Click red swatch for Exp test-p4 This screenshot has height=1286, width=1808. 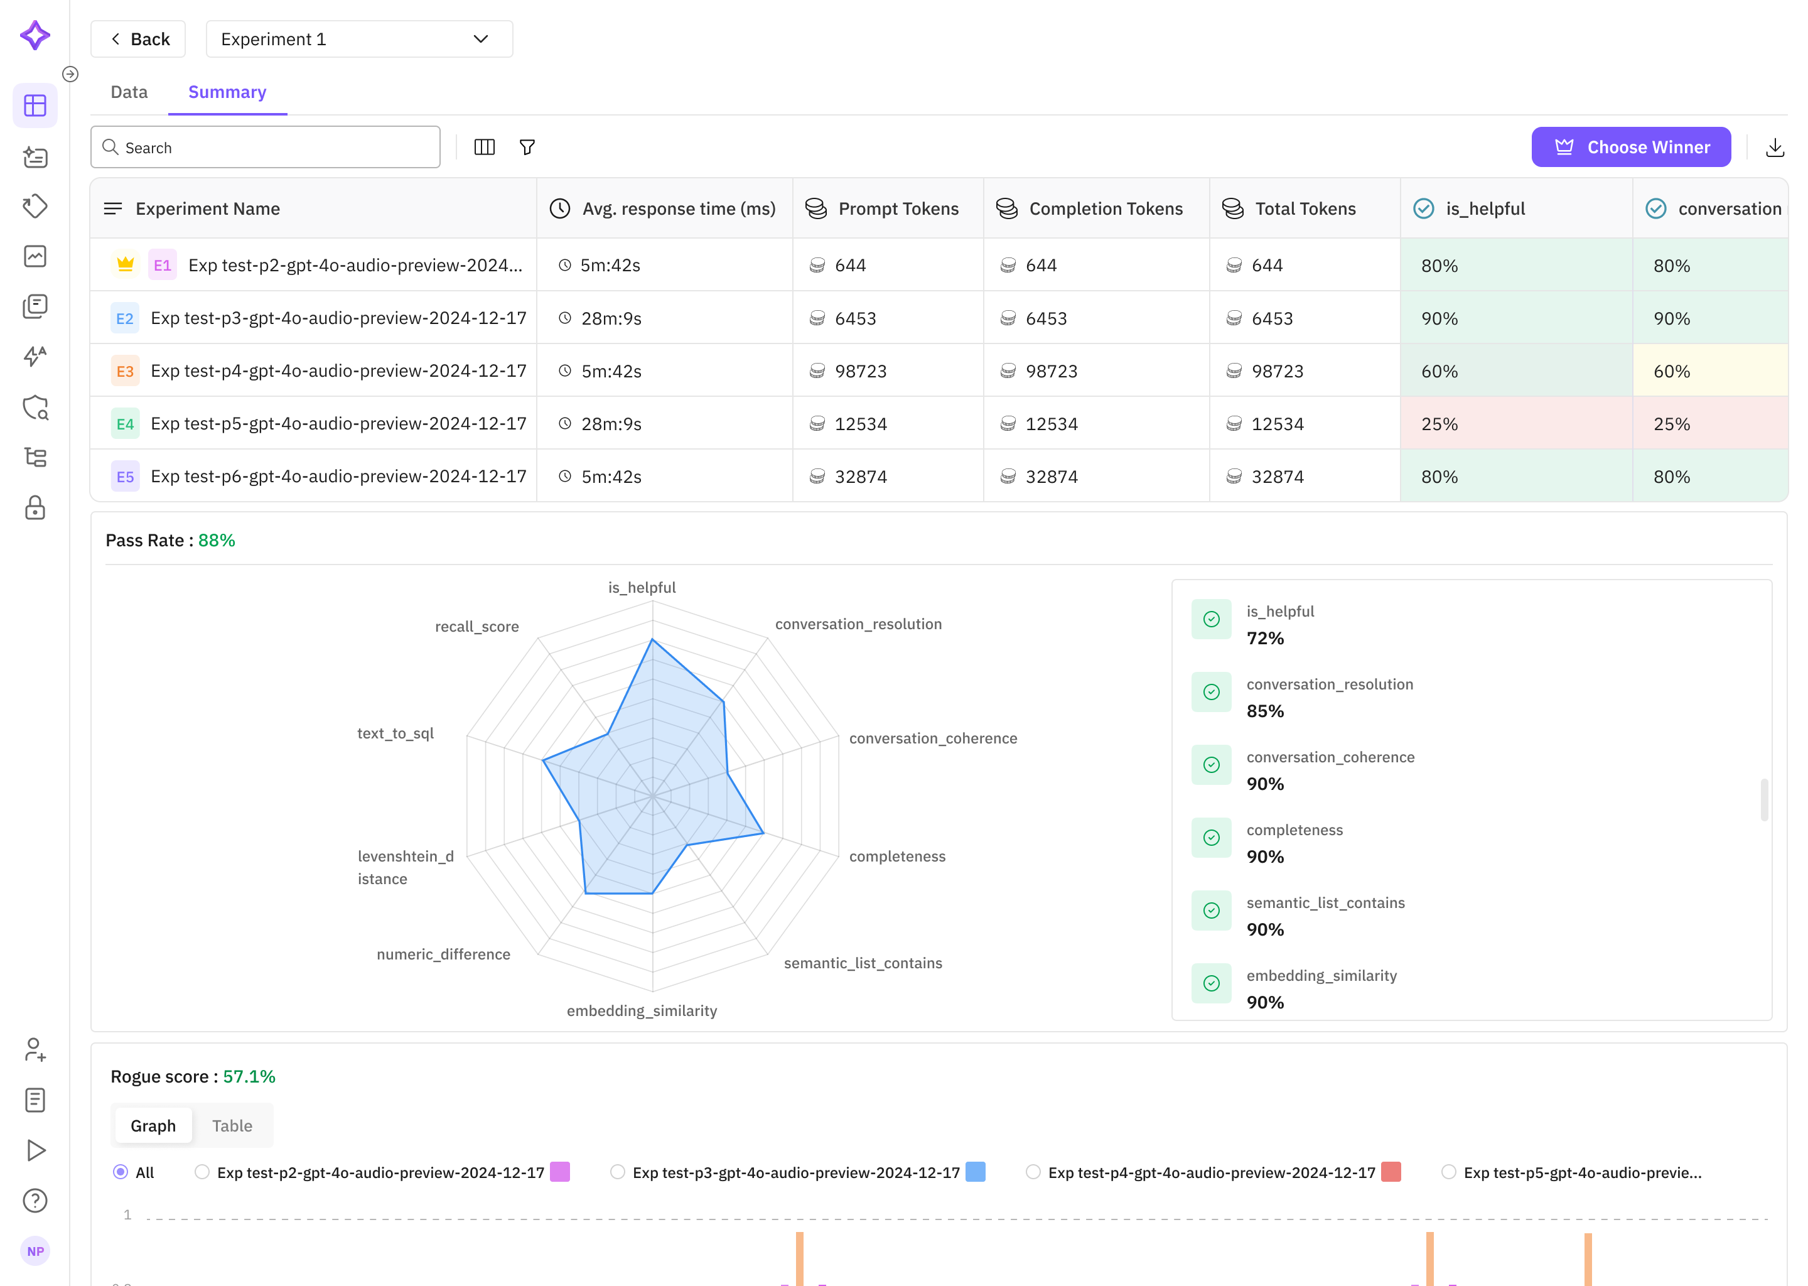click(x=1391, y=1172)
